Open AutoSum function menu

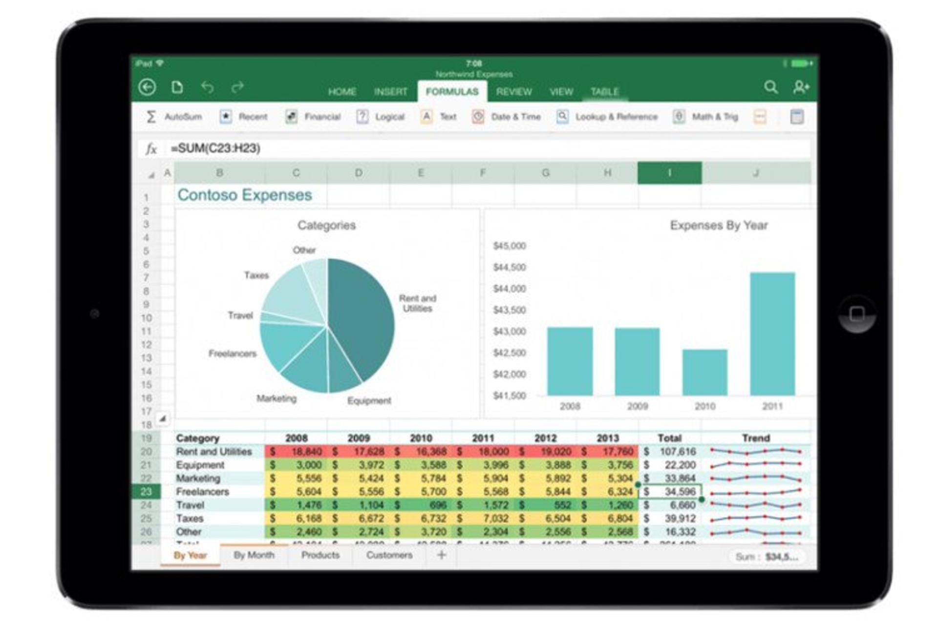tap(173, 117)
